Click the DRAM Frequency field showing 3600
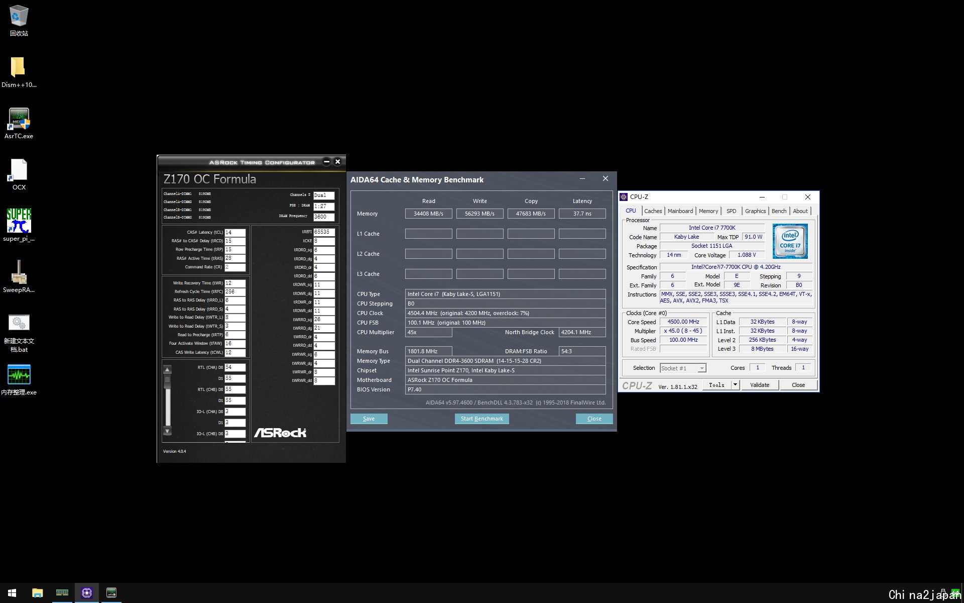The image size is (964, 603). pos(324,217)
